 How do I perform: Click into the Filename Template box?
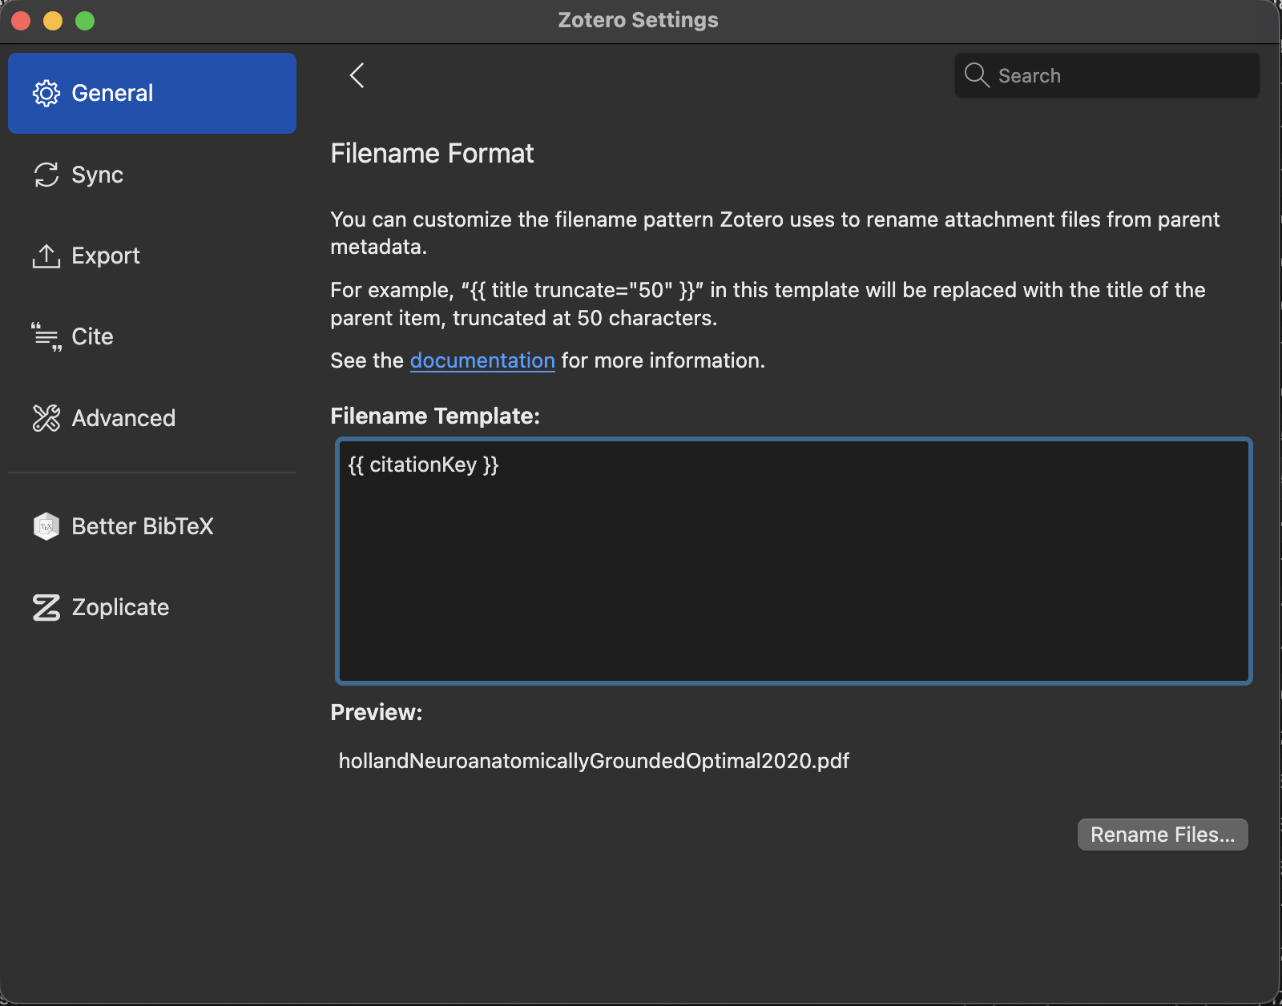click(794, 561)
